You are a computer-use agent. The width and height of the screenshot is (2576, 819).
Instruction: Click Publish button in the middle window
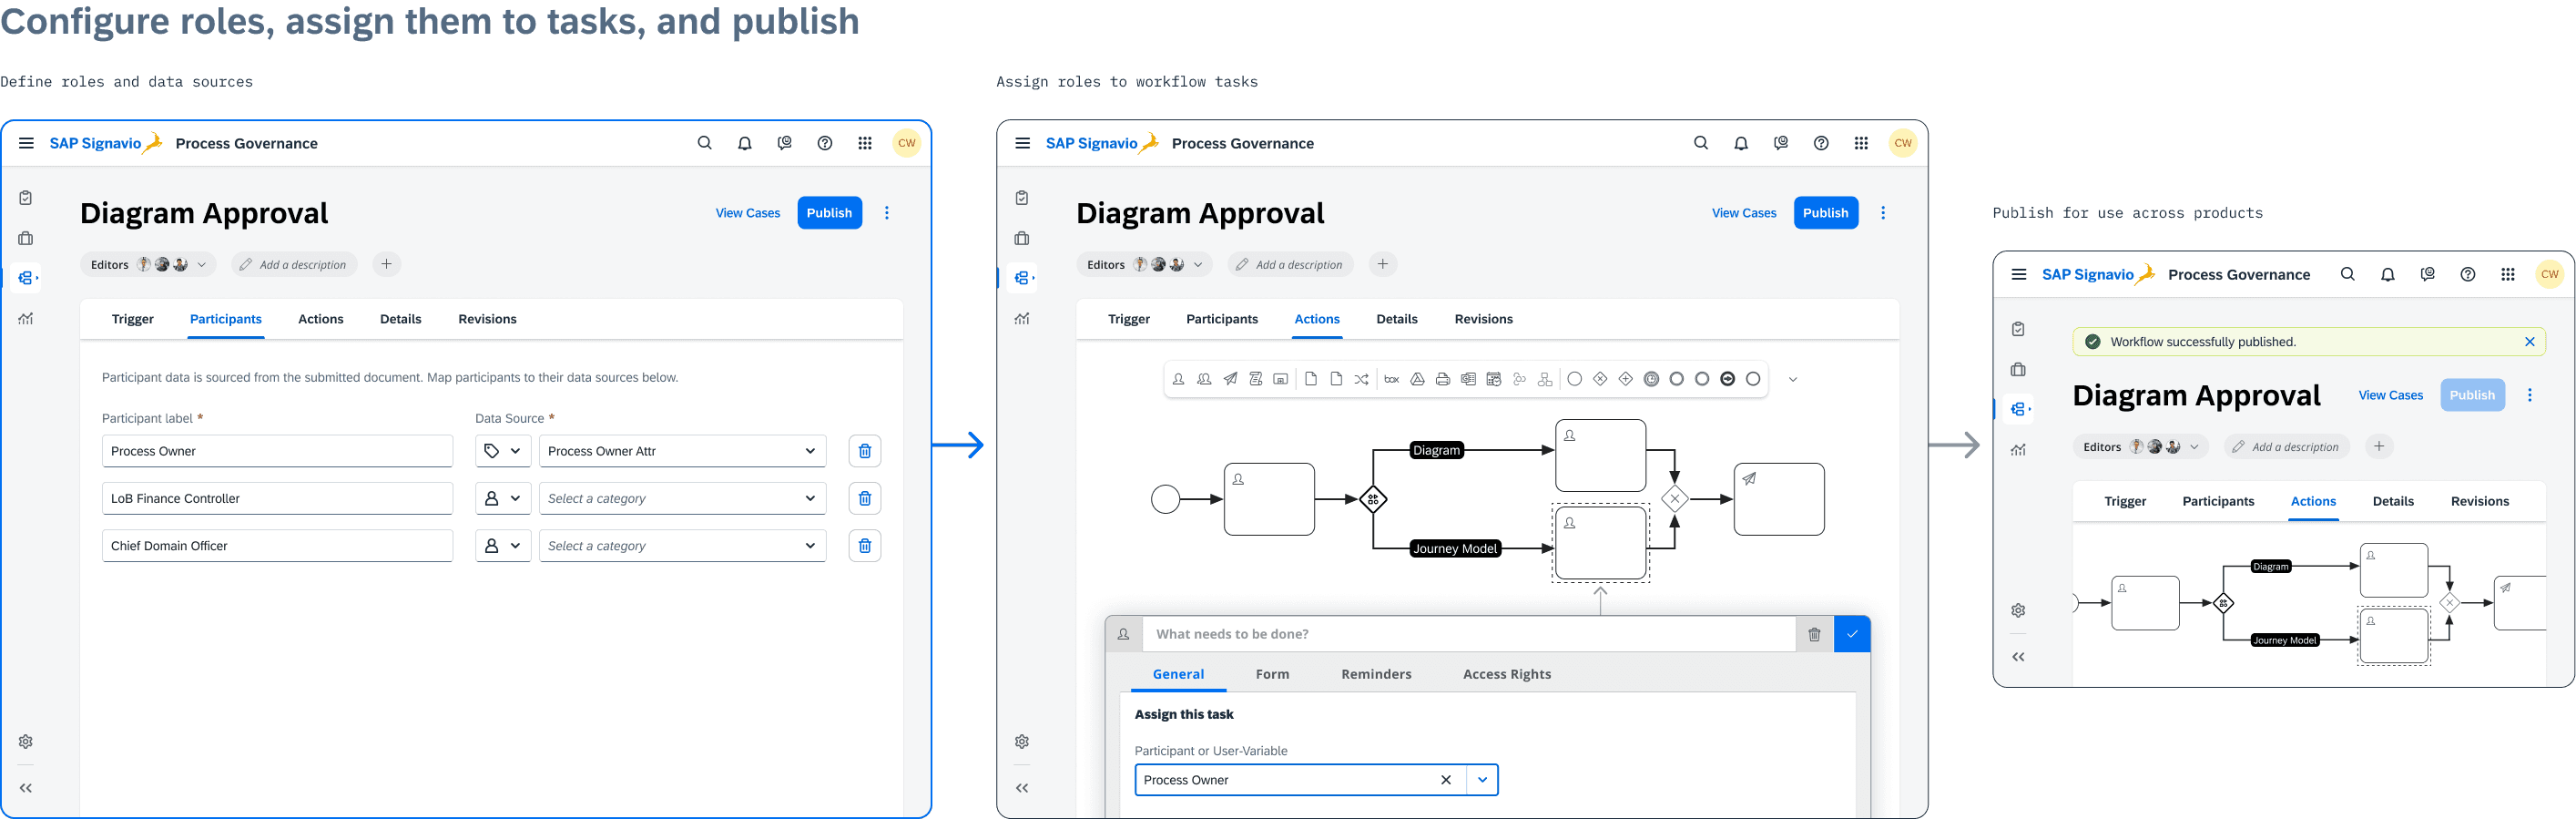(1825, 213)
